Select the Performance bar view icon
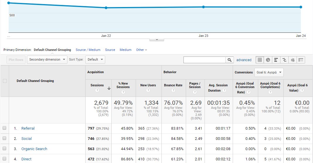Image resolution: width=313 pixels, height=163 pixels. coord(276,60)
